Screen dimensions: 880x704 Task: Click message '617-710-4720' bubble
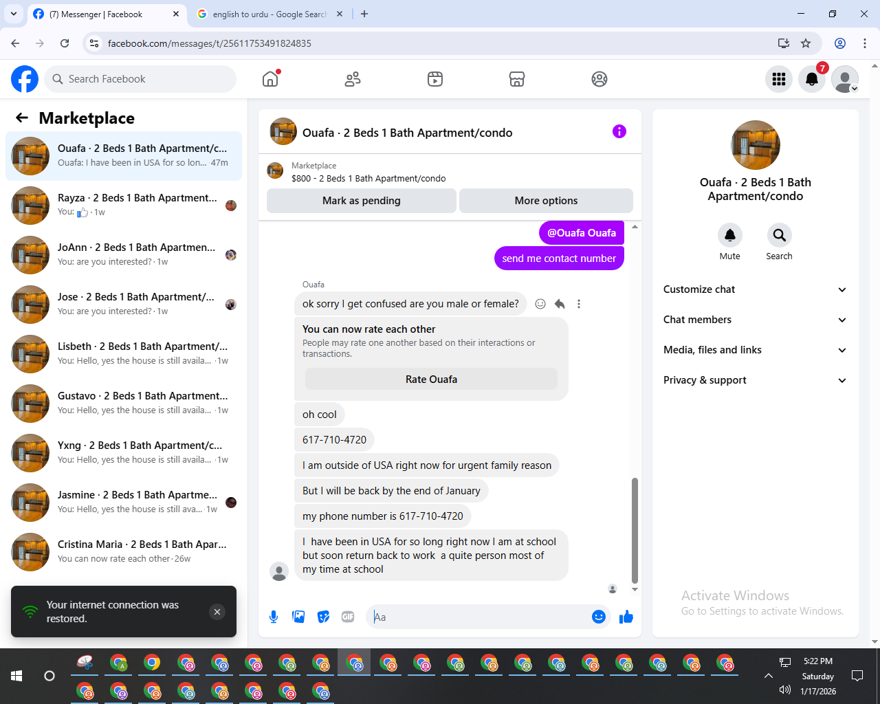coord(335,440)
